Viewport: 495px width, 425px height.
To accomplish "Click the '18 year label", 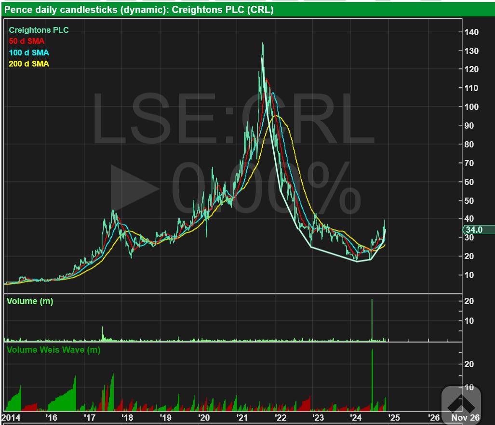I will pyautogui.click(x=128, y=417).
